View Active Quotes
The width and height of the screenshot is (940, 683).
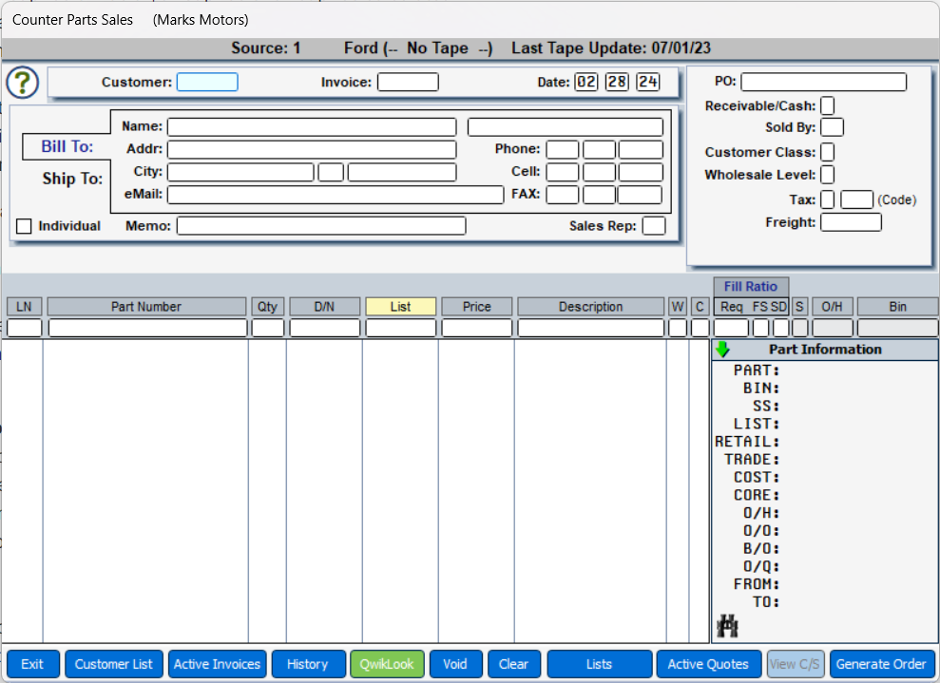click(708, 664)
